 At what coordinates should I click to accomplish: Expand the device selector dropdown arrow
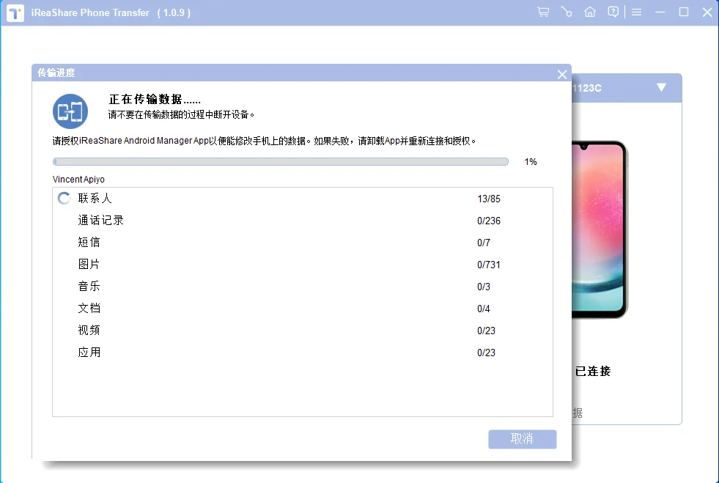660,86
